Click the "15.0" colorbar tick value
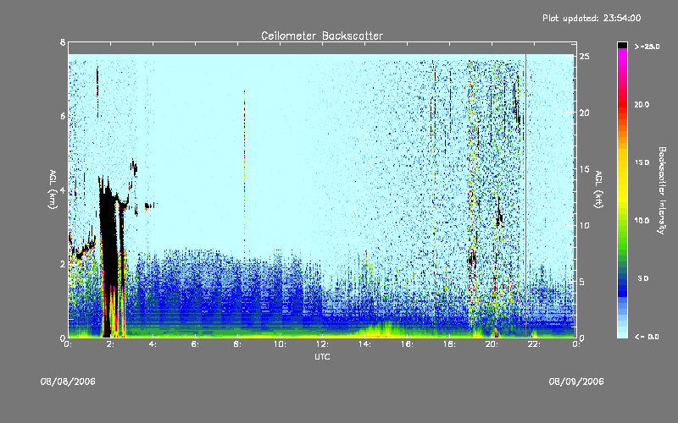Image resolution: width=678 pixels, height=423 pixels. (x=642, y=162)
